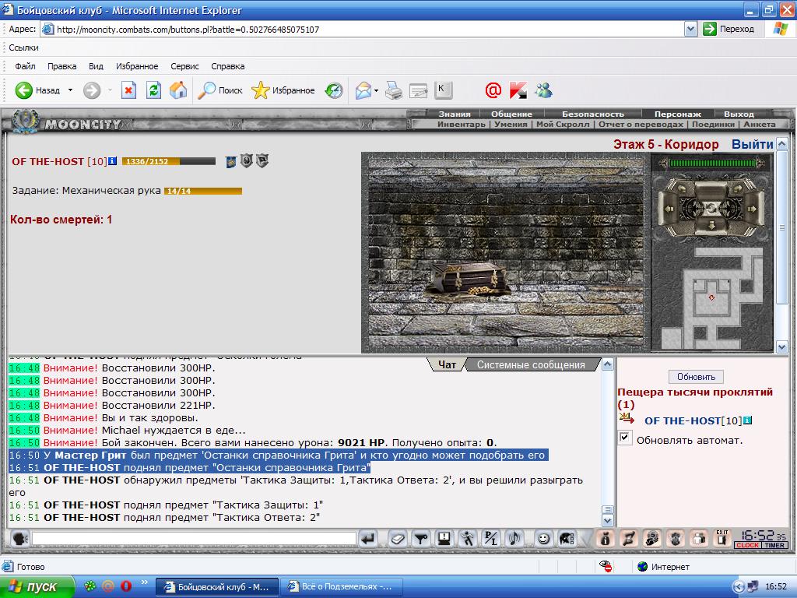Click the pink crossed swords icon
The height and width of the screenshot is (598, 797).
point(629,539)
